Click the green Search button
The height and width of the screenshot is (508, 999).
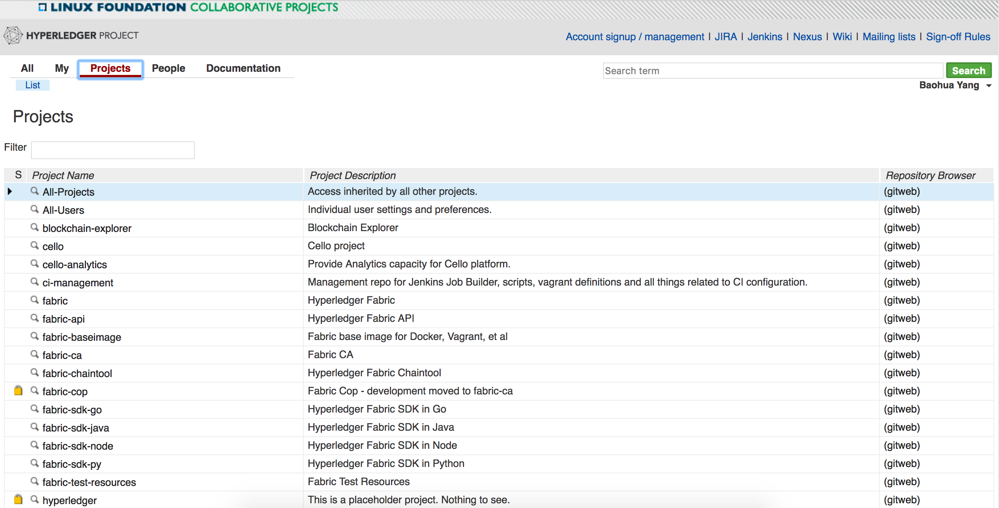coord(969,71)
